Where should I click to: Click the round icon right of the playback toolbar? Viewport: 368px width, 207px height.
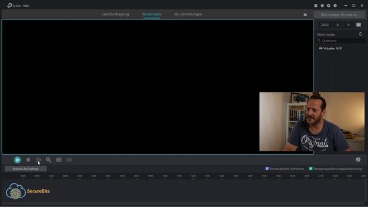coord(358,160)
